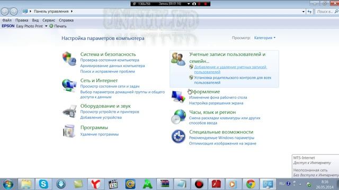
Task: Click Изменение фона рабочего стола link
Action: click(x=218, y=97)
